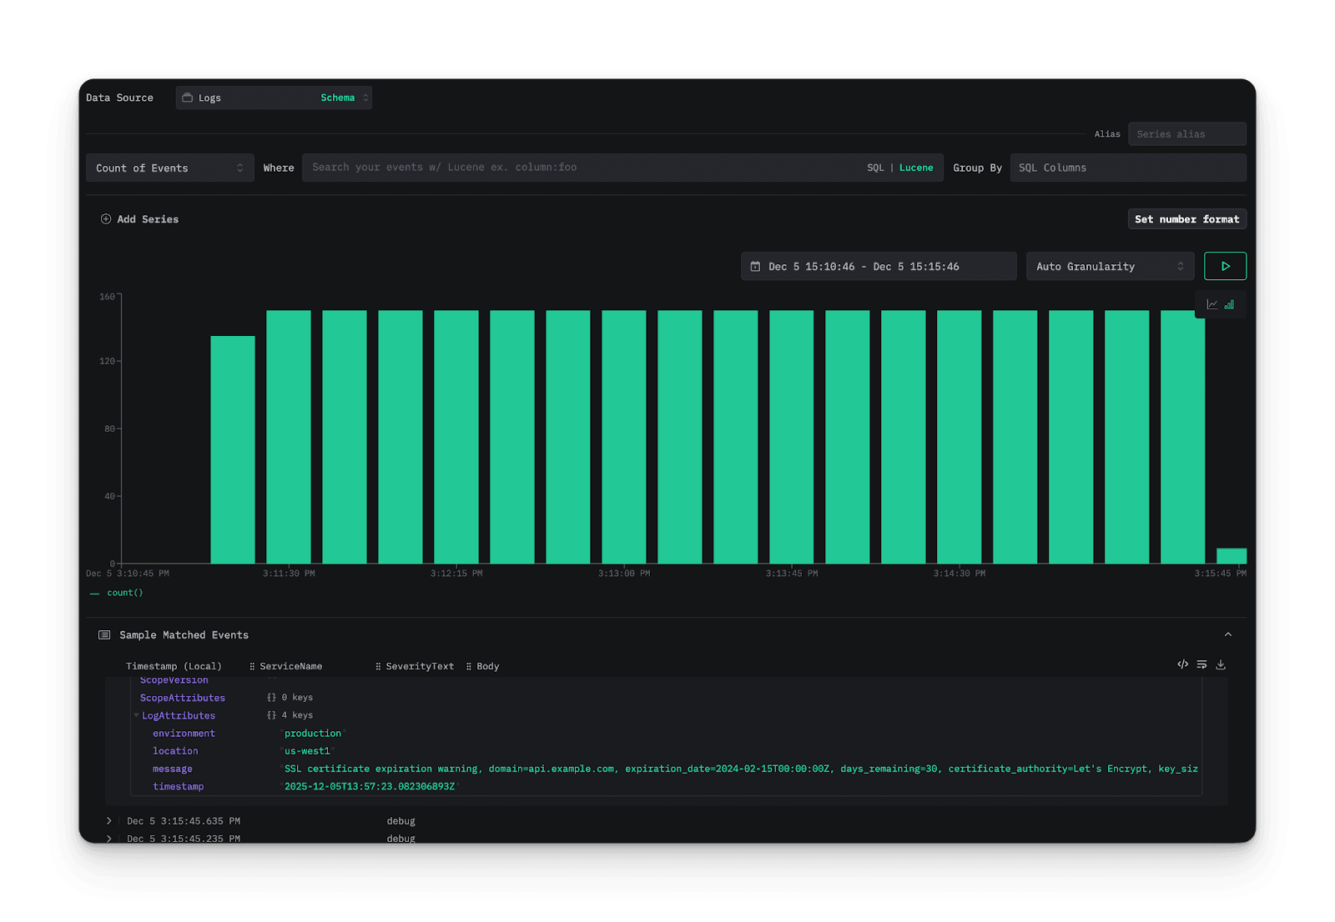
Task: Click Add Series
Action: point(139,218)
